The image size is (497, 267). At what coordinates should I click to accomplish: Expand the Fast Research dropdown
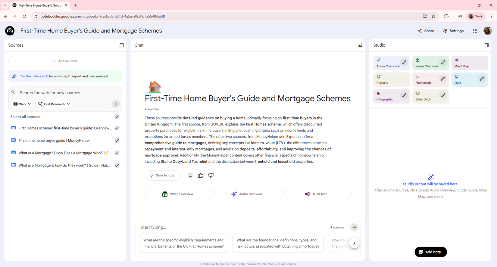pos(54,104)
